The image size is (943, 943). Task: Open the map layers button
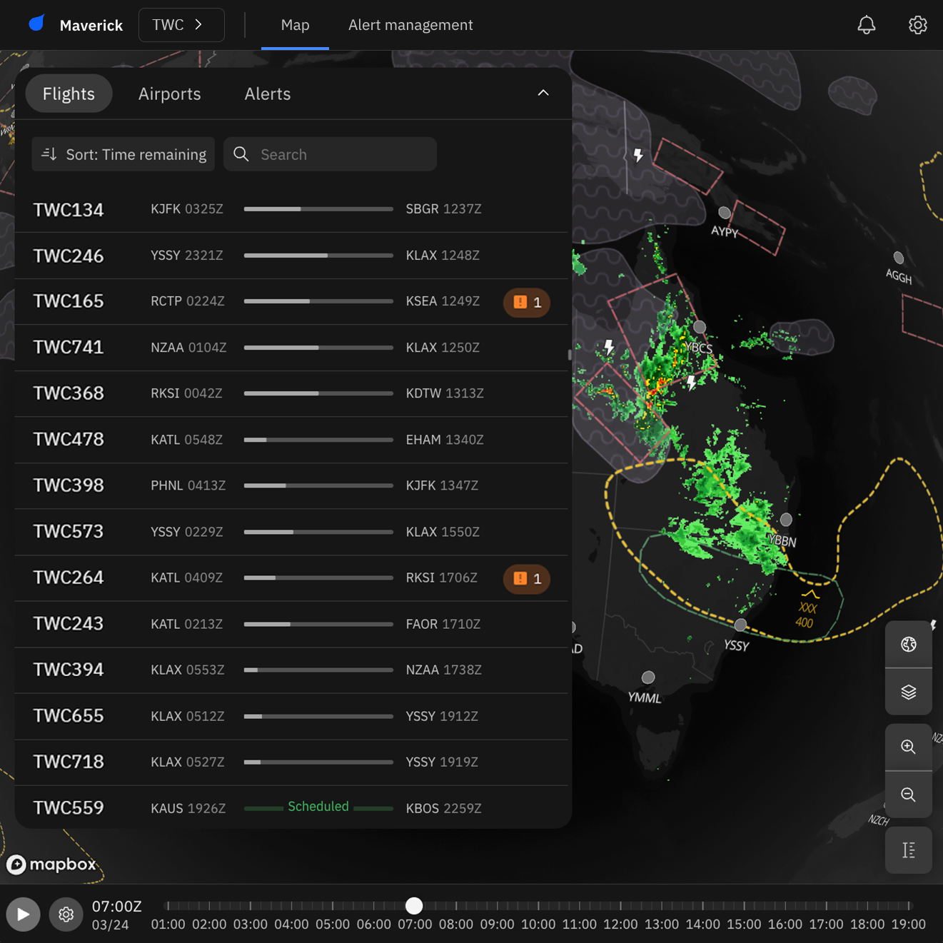tap(908, 692)
